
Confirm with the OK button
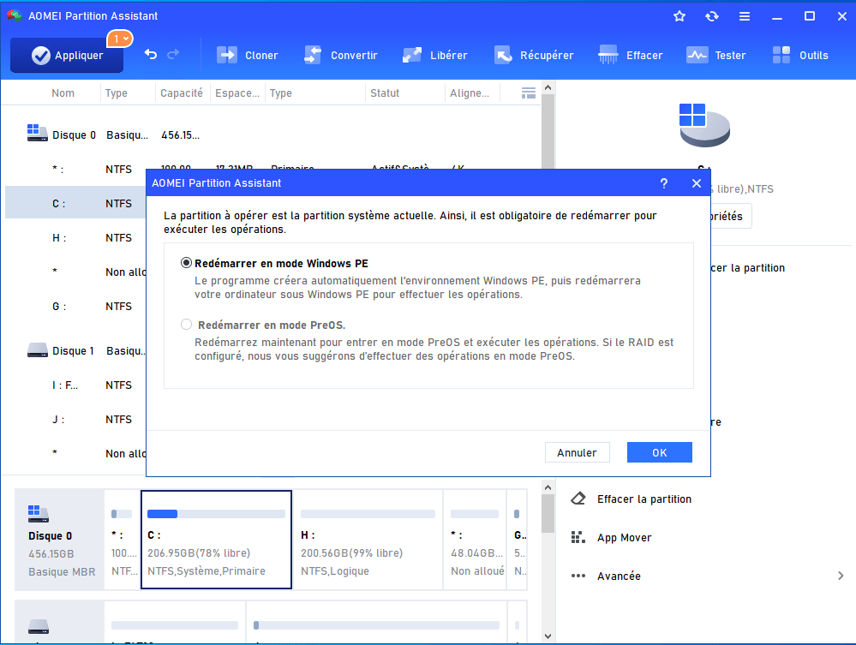[x=660, y=452]
